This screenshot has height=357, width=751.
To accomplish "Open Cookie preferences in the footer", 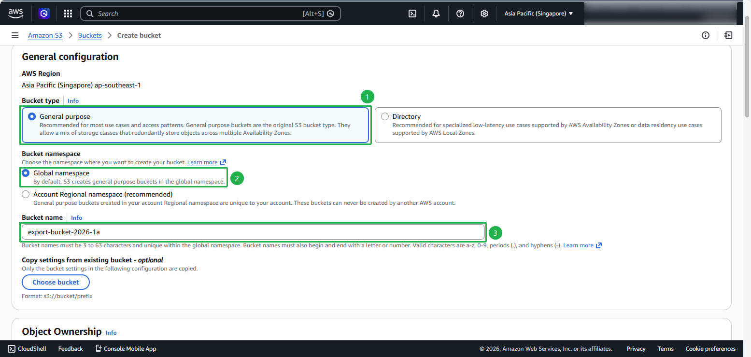I will [710, 349].
